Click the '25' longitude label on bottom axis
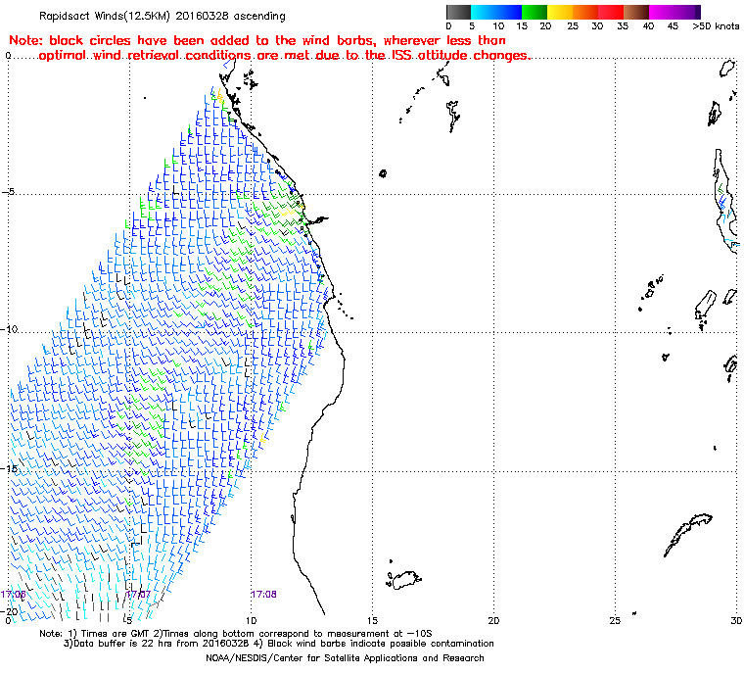Viewport: 744px width, 674px height. [615, 620]
